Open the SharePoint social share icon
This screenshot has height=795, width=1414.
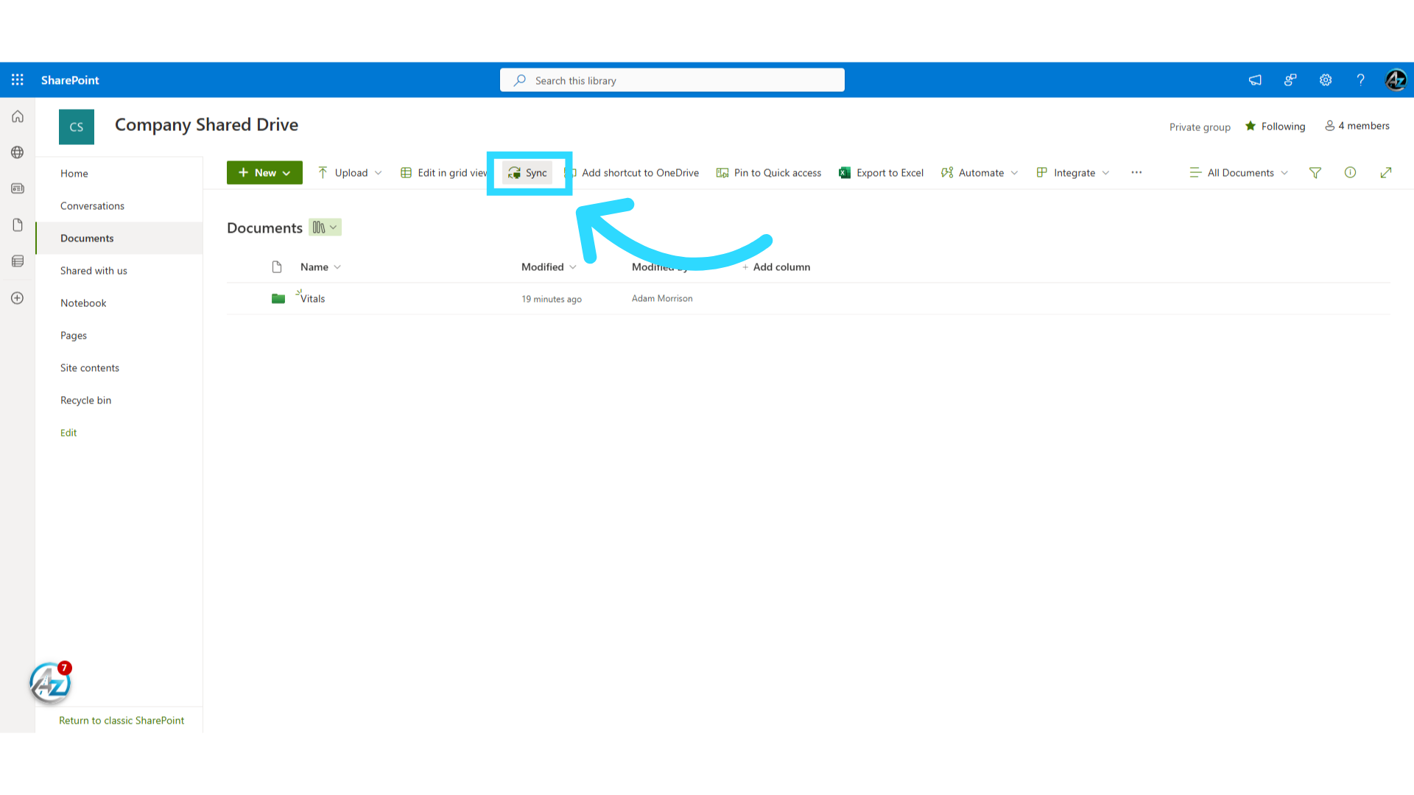coord(1290,80)
